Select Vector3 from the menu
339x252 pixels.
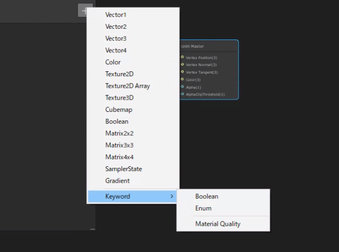point(133,38)
